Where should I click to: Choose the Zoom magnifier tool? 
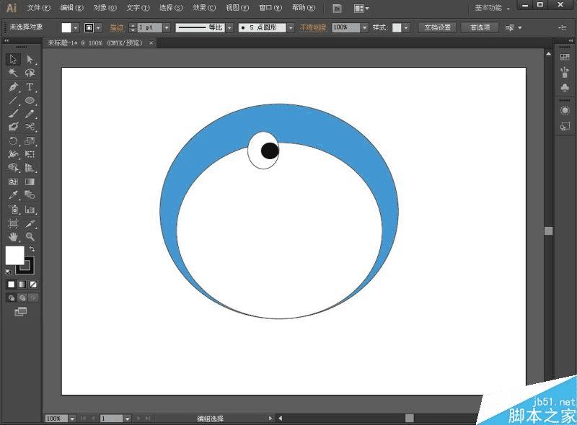point(30,236)
